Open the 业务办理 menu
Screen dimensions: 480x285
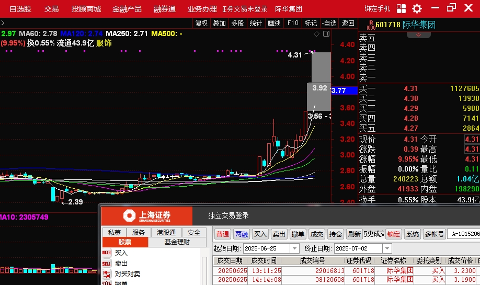202,9
